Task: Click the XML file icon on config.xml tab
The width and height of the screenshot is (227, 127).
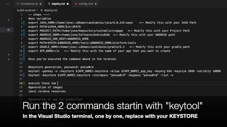Action: [x=76, y=4]
